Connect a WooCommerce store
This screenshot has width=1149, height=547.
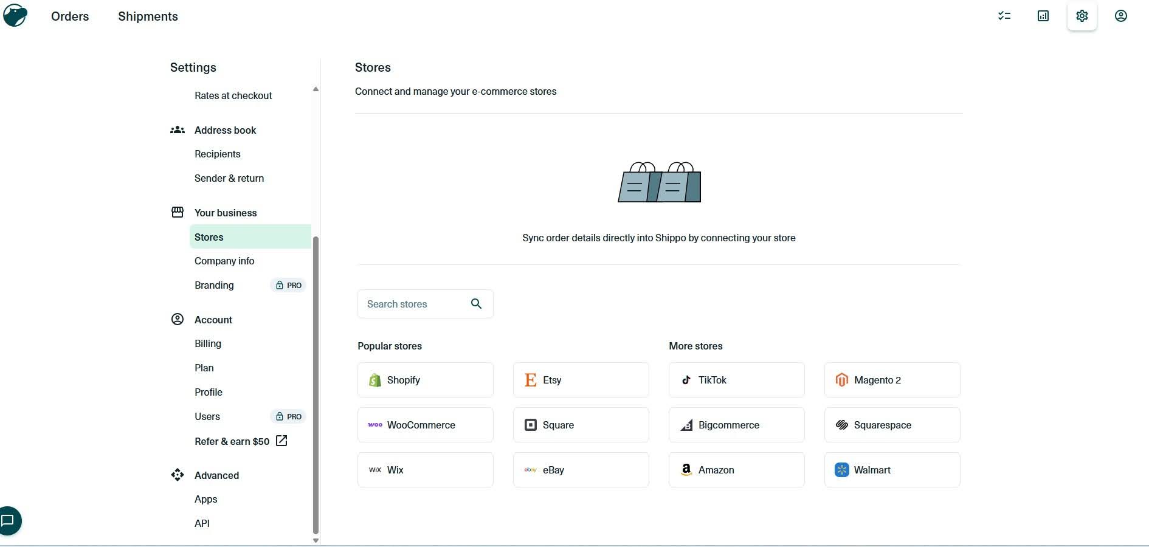tap(426, 425)
